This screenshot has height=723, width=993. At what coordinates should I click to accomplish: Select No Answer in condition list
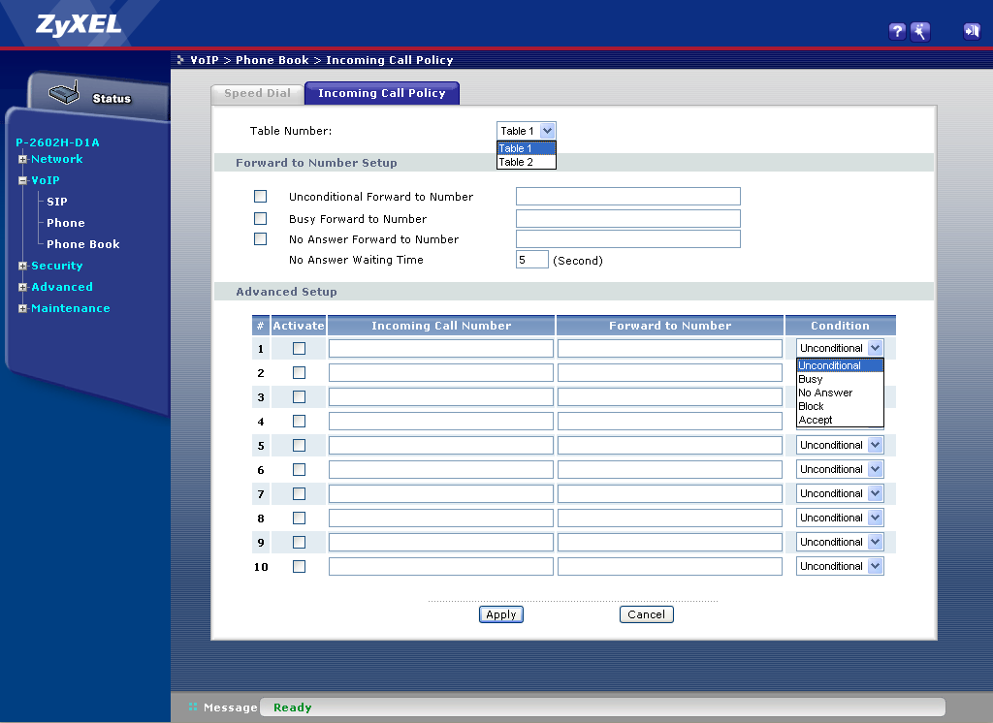point(840,393)
